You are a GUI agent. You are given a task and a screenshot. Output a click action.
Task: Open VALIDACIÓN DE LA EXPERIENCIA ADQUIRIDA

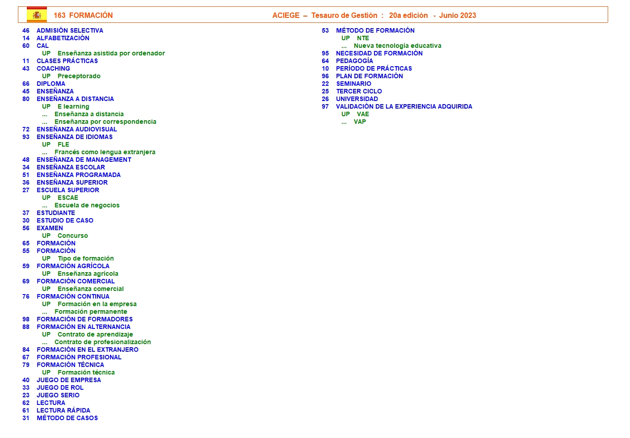click(404, 106)
